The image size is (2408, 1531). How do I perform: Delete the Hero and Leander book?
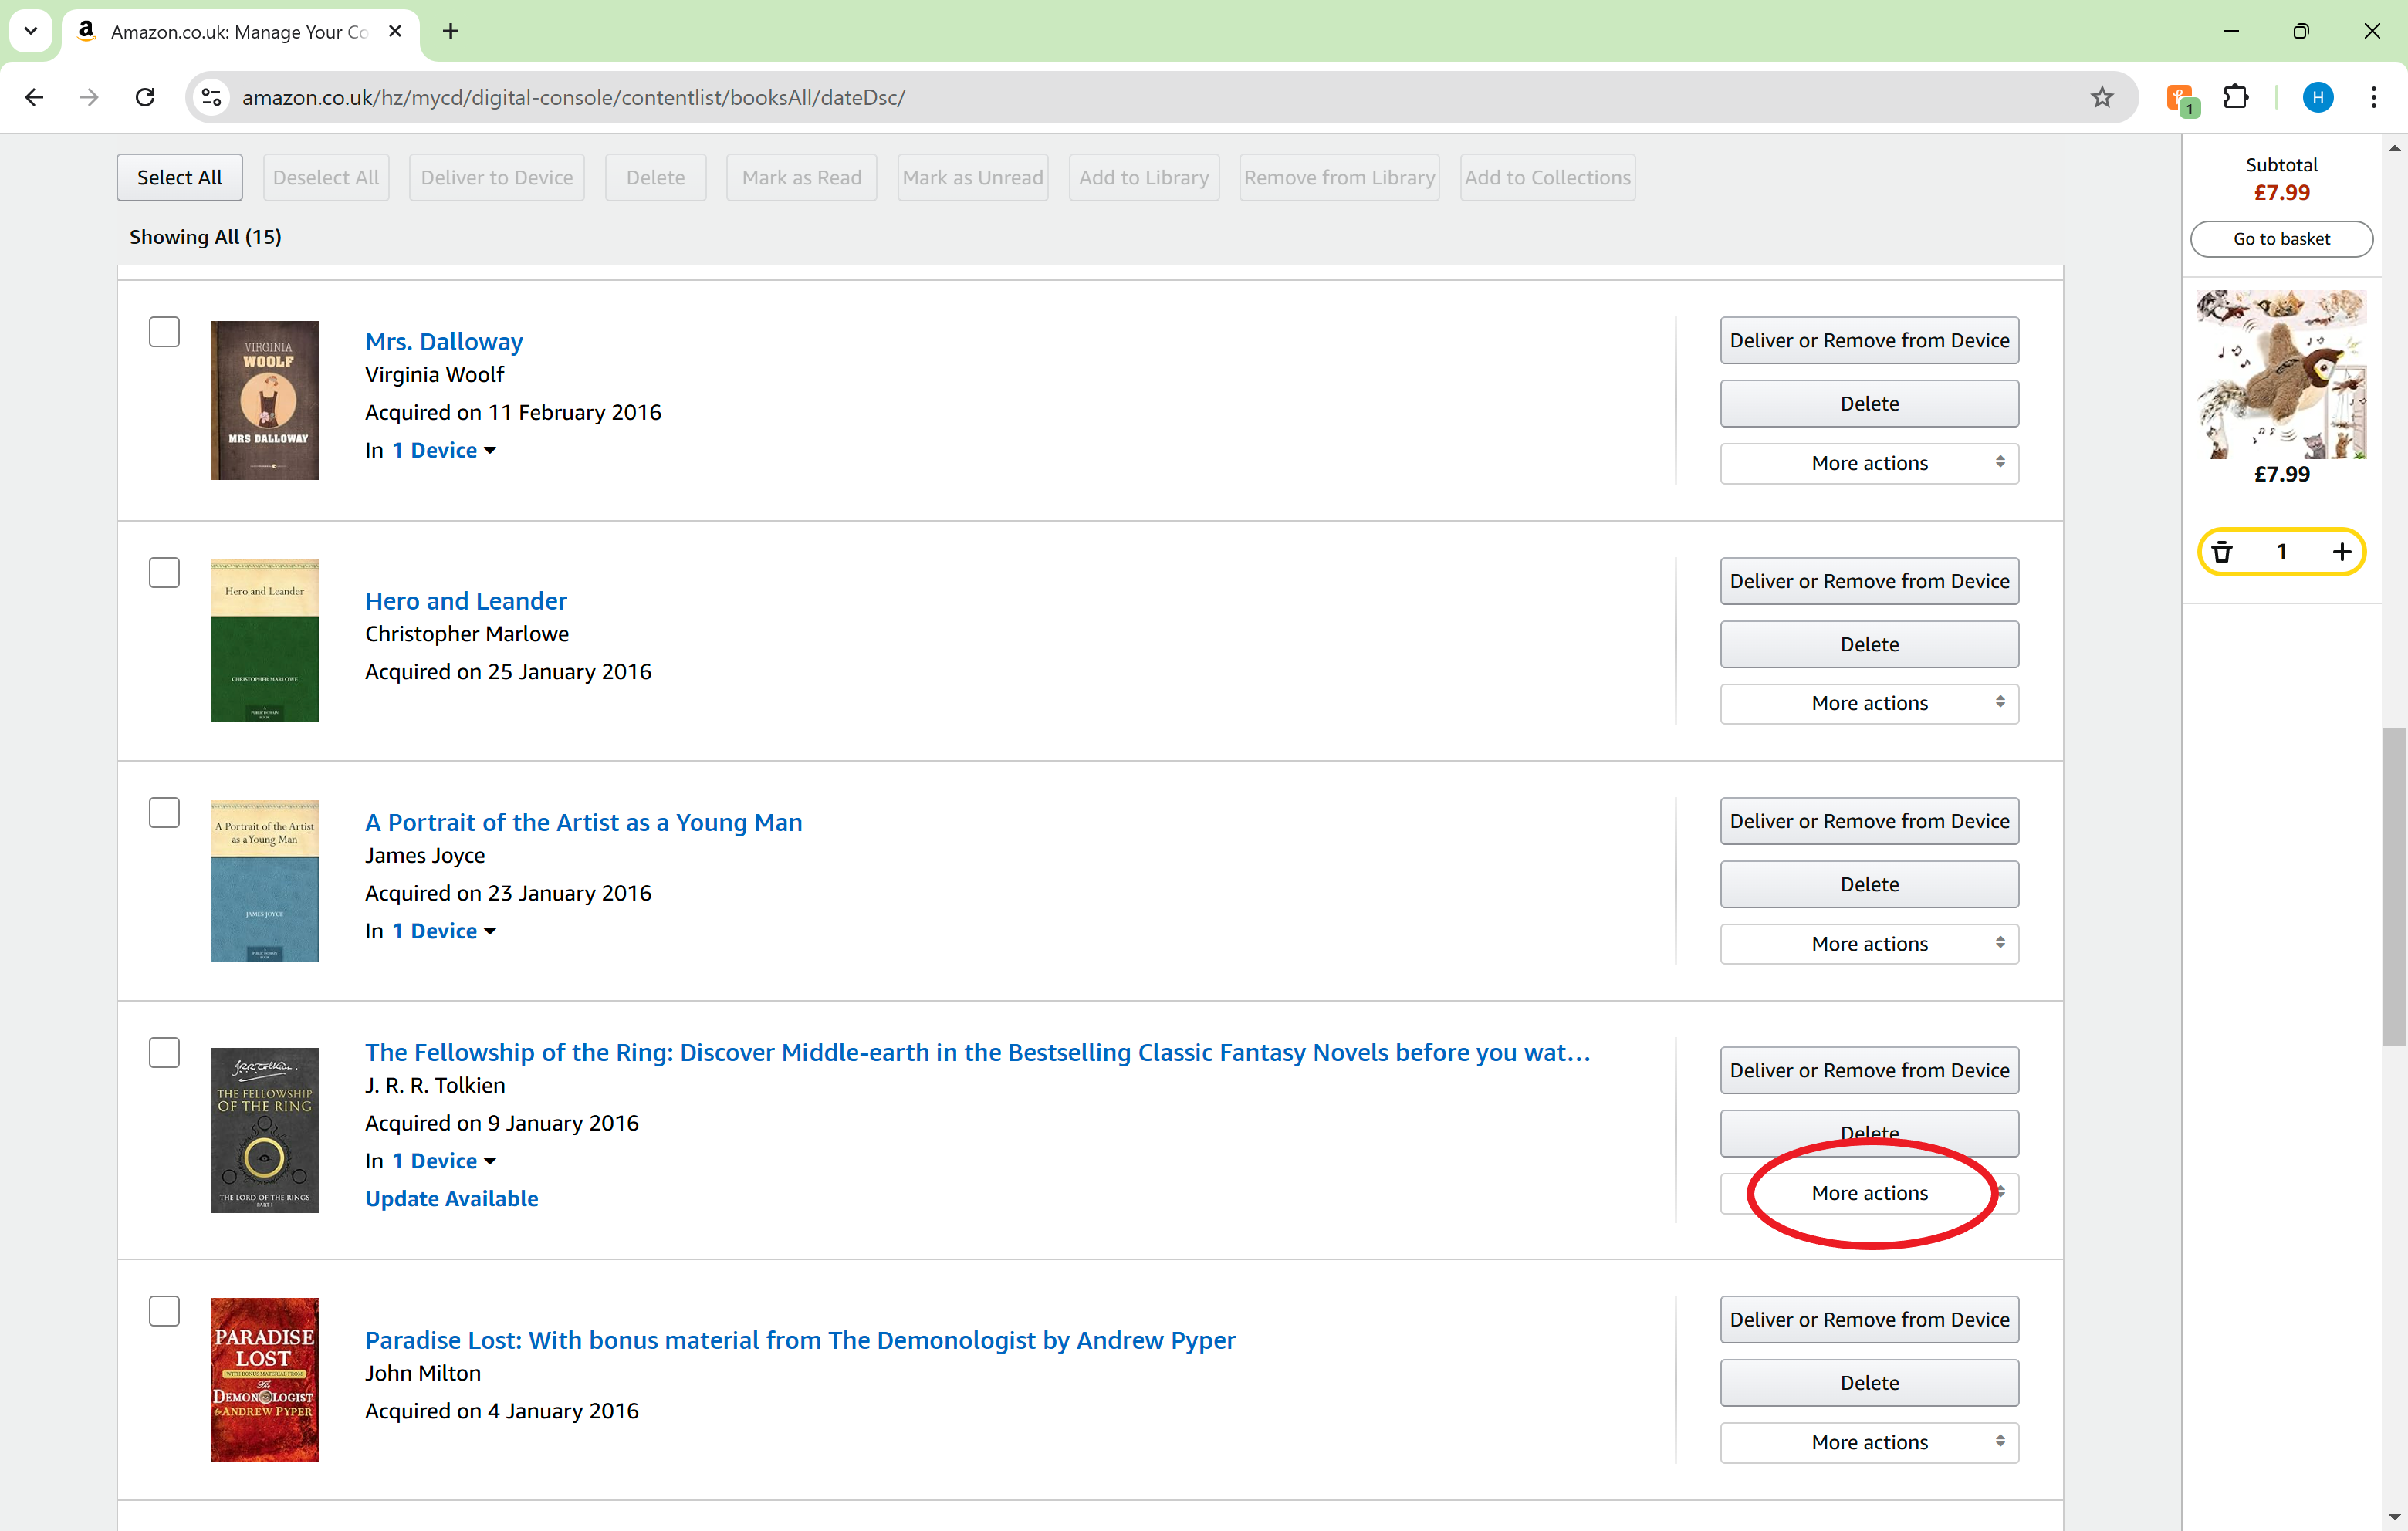click(1869, 644)
